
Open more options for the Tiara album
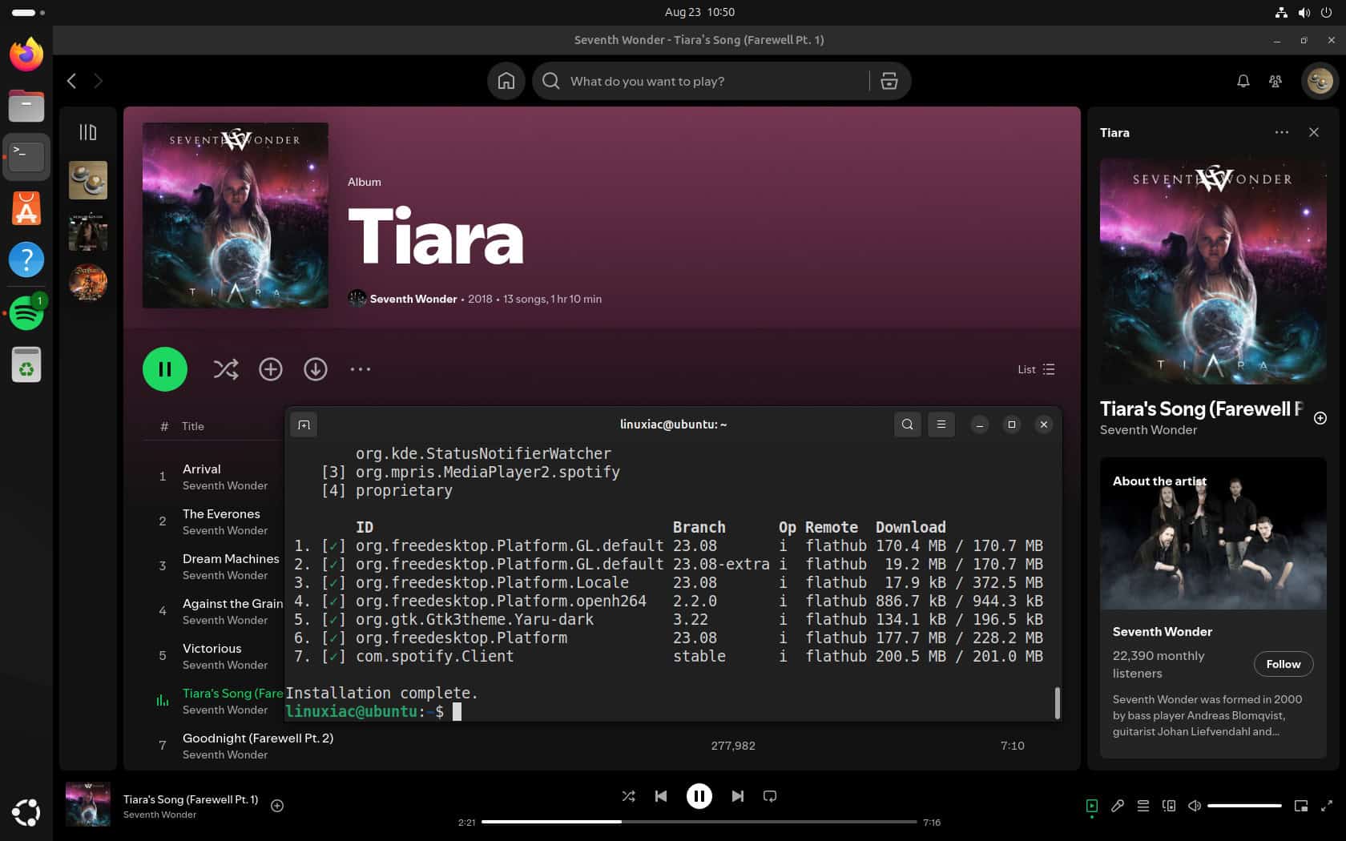coord(360,369)
